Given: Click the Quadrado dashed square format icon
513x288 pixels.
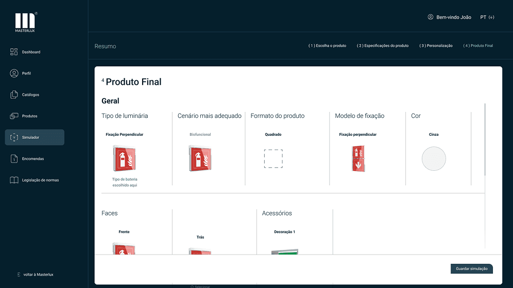Looking at the screenshot, I should click(x=273, y=159).
